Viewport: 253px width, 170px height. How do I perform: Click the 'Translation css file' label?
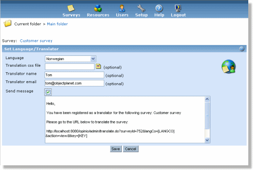23,65
